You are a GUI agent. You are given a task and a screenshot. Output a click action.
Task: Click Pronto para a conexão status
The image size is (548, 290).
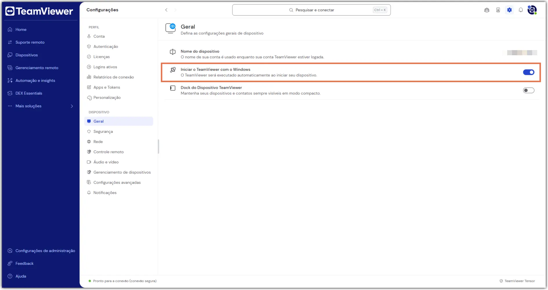125,281
